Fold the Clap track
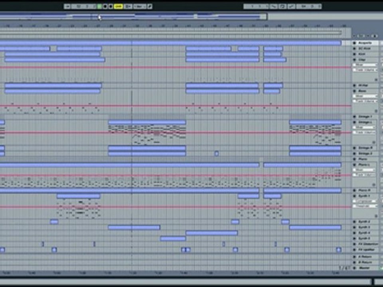383x287 pixels. pos(354,60)
